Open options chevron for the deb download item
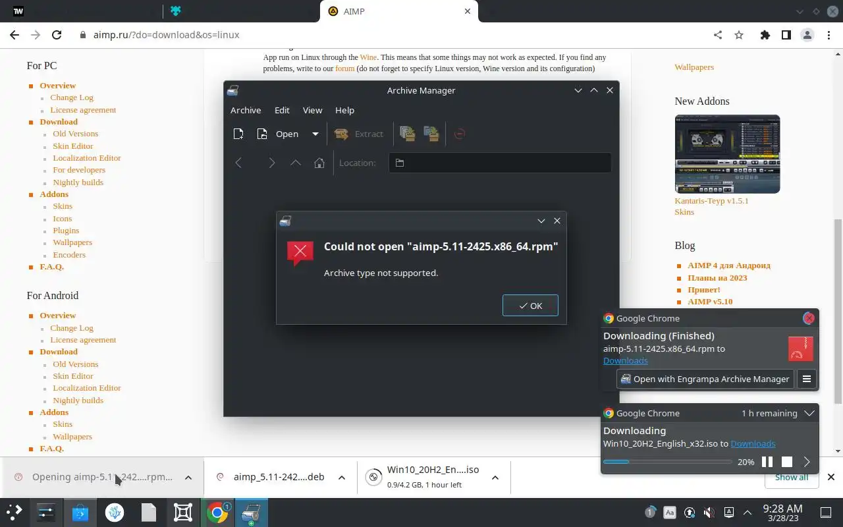 tap(342, 478)
